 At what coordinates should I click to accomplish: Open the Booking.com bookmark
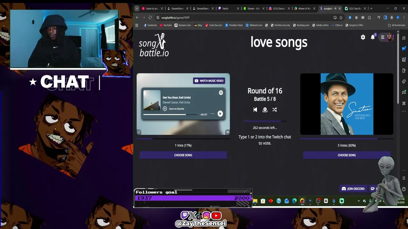pos(301,25)
